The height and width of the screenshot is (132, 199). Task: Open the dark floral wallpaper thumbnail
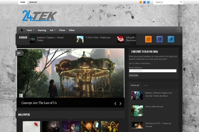pos(51,127)
